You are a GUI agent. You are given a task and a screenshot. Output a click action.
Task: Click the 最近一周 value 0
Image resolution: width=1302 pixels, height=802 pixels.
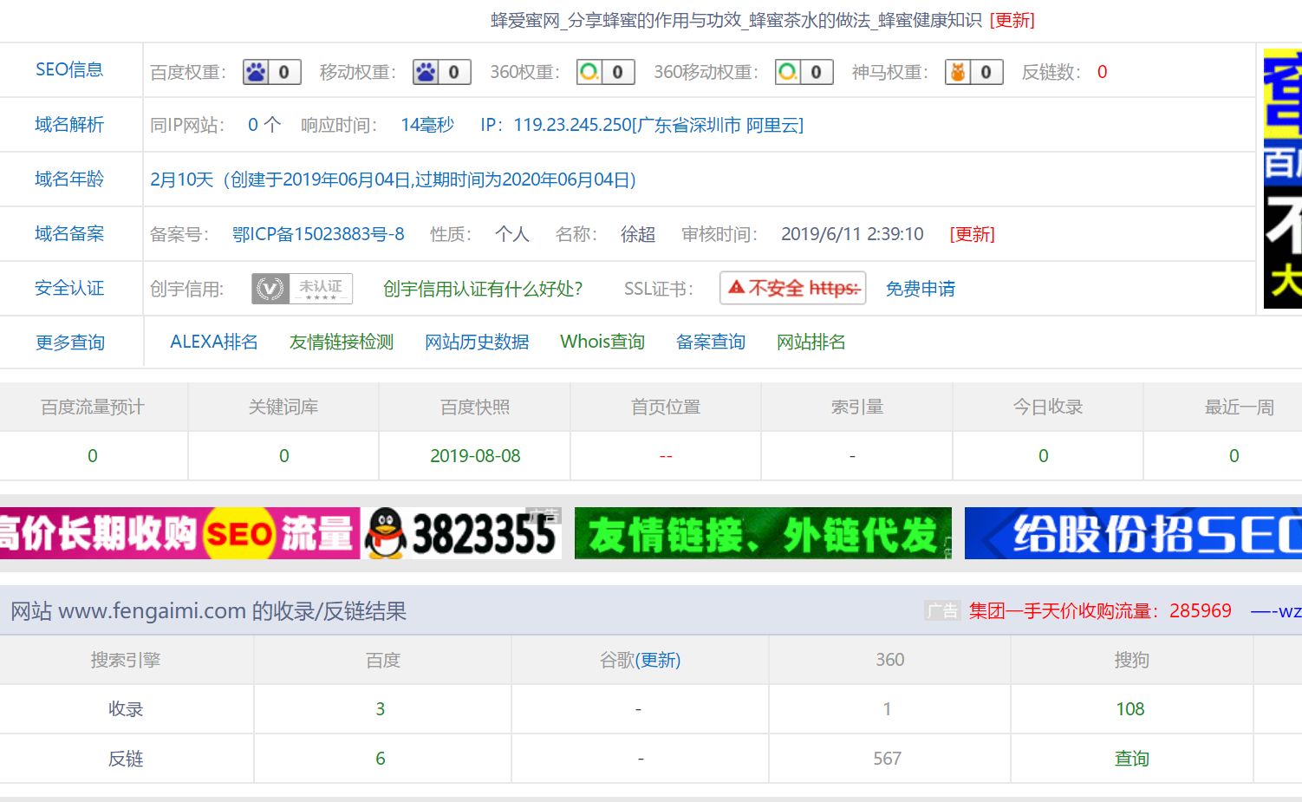coord(1234,456)
